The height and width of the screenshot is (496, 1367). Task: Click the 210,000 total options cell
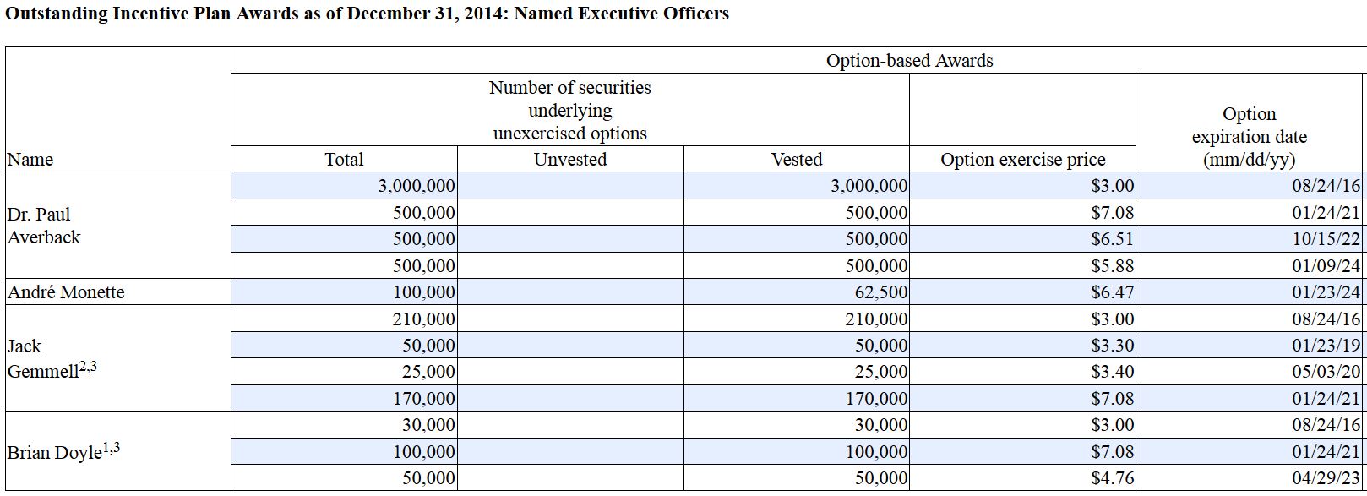tap(423, 319)
